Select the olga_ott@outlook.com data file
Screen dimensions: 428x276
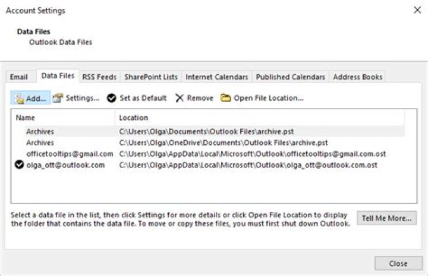click(x=209, y=165)
